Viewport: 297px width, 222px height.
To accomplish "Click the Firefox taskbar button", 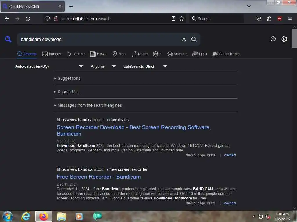I will 44,216.
